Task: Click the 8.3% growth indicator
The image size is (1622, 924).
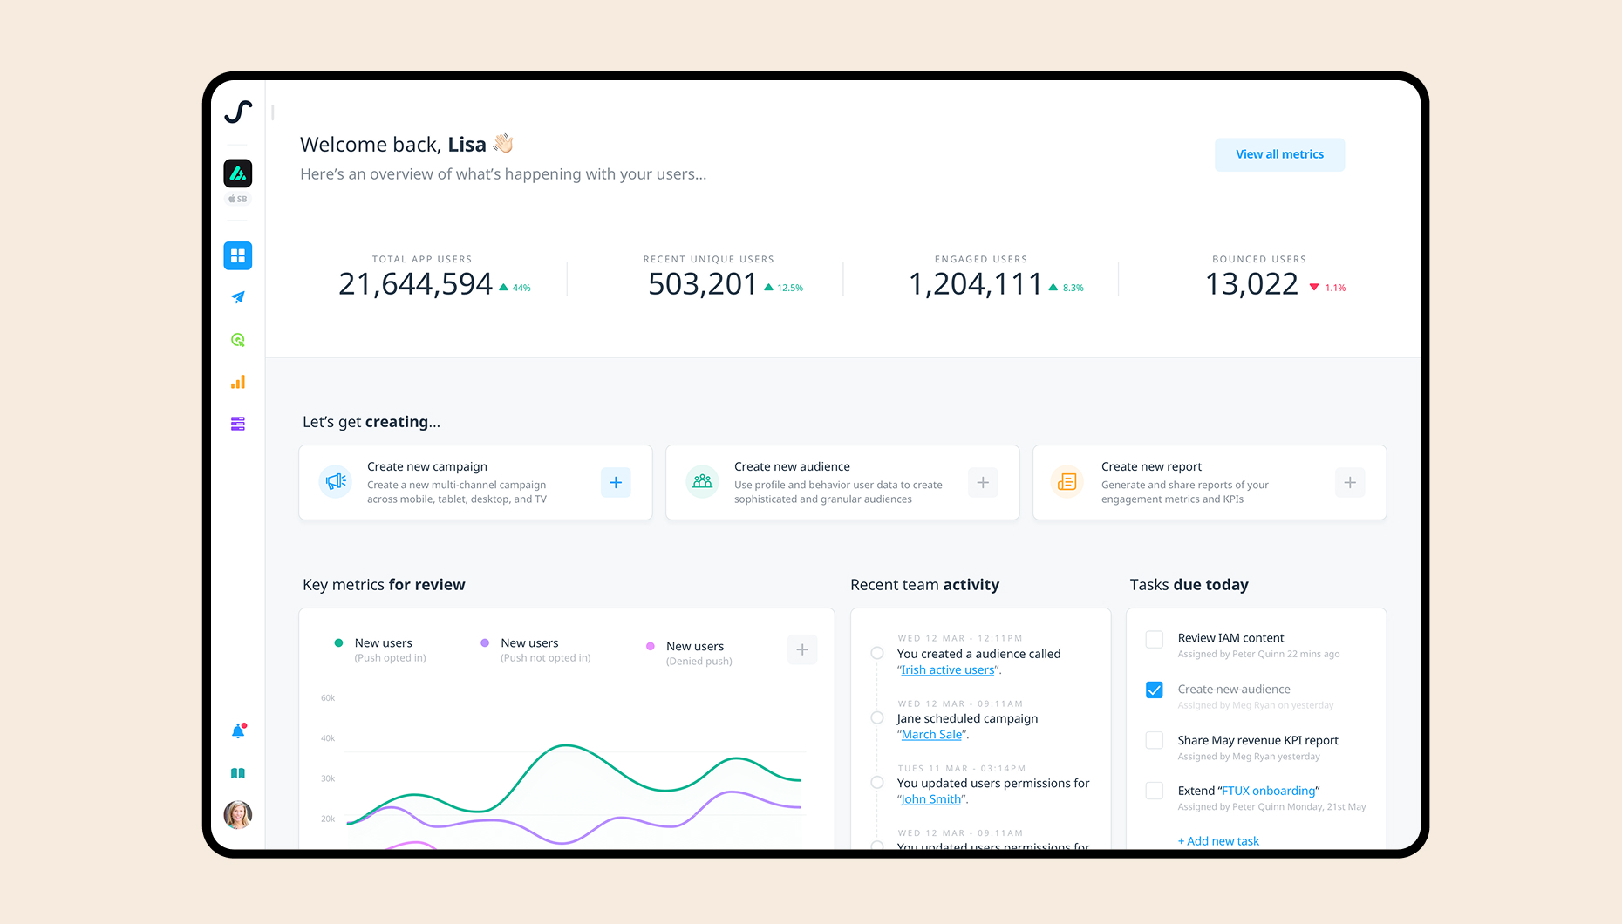Action: (x=1067, y=288)
